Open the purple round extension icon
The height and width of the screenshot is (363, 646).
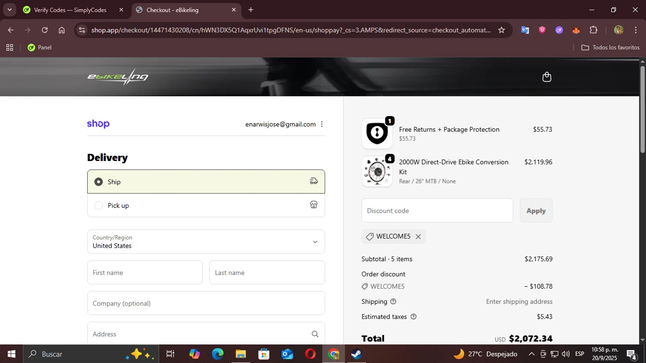click(x=559, y=30)
